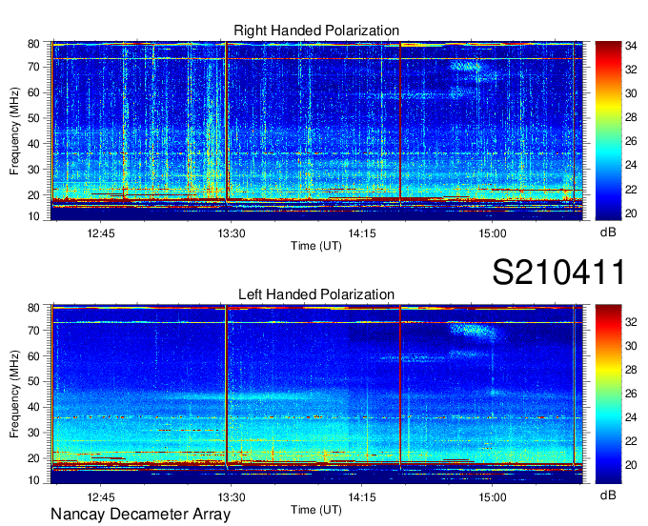The height and width of the screenshot is (526, 648).
Task: Select the S210411 label
Action: (558, 272)
